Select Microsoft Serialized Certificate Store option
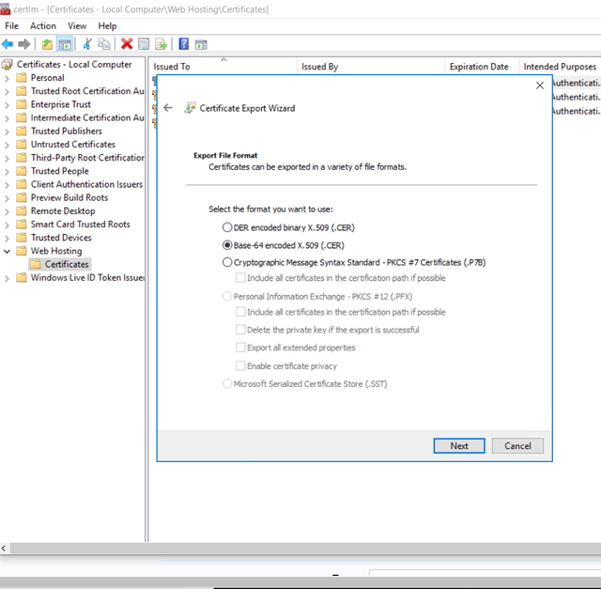 pyautogui.click(x=304, y=383)
